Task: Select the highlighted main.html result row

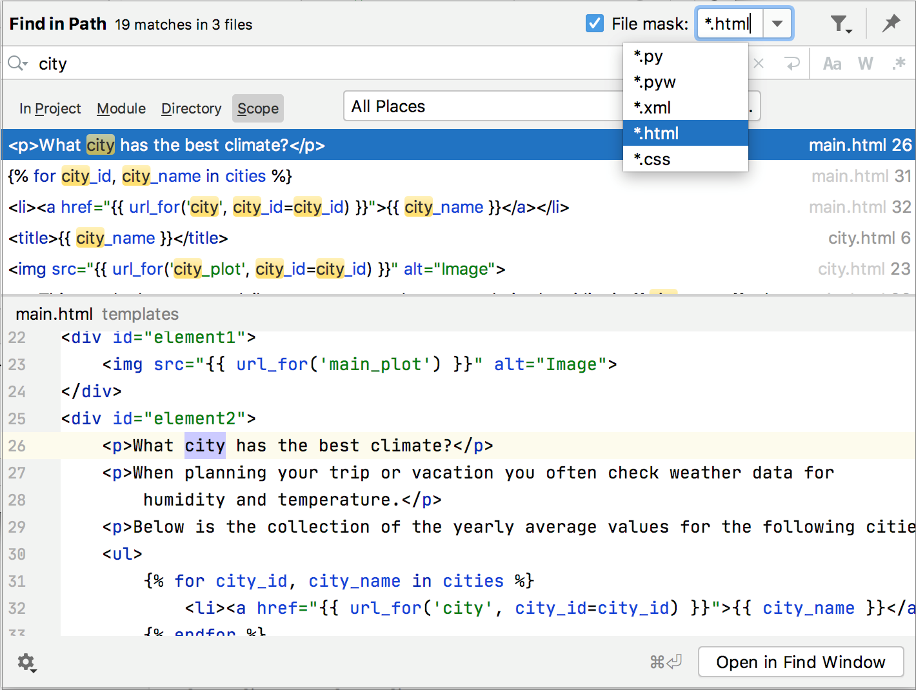Action: coord(258,144)
